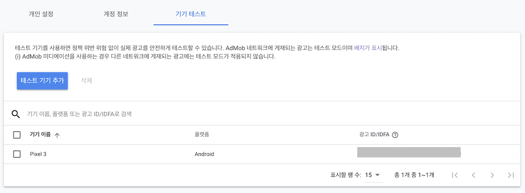525x193 pixels.
Task: Click the Pixel 3 device name
Action: click(38, 154)
